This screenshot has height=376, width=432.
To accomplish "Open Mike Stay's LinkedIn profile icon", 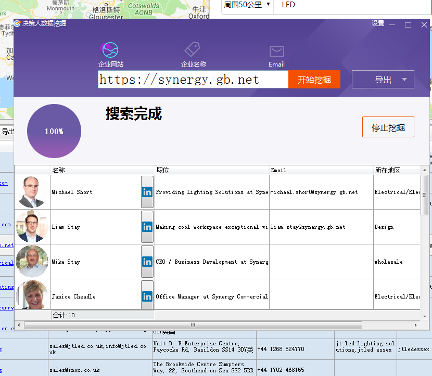I will point(147,262).
